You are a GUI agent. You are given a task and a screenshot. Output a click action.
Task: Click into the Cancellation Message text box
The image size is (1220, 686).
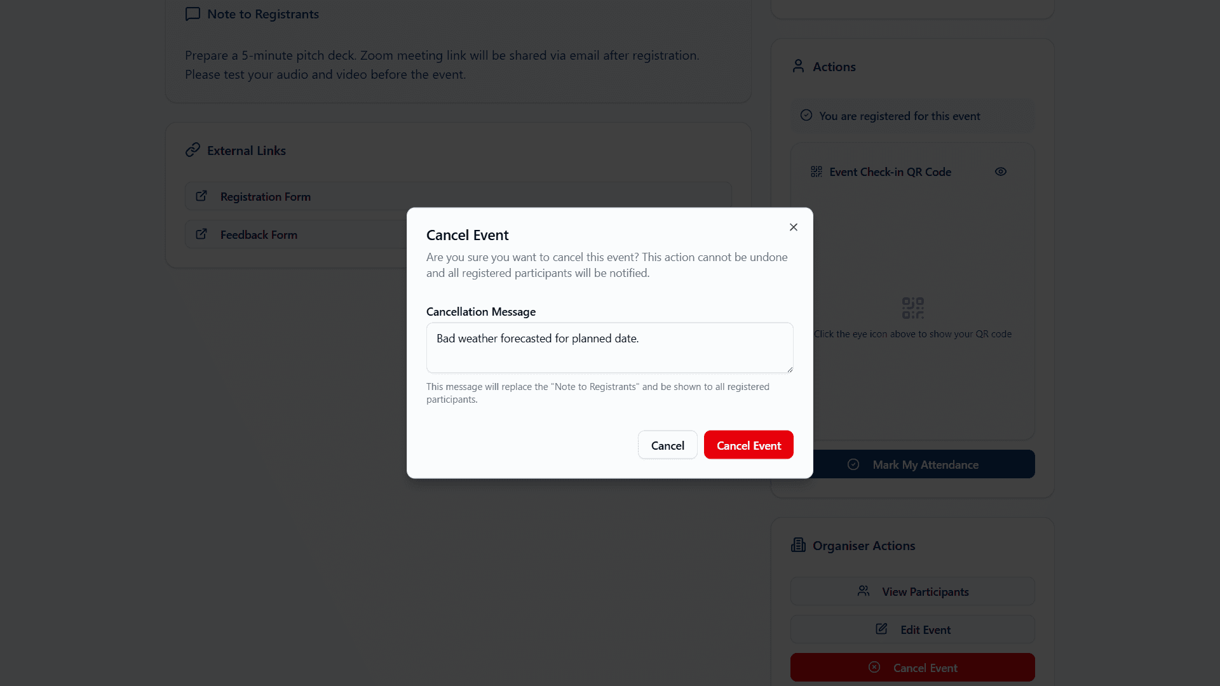click(x=609, y=347)
